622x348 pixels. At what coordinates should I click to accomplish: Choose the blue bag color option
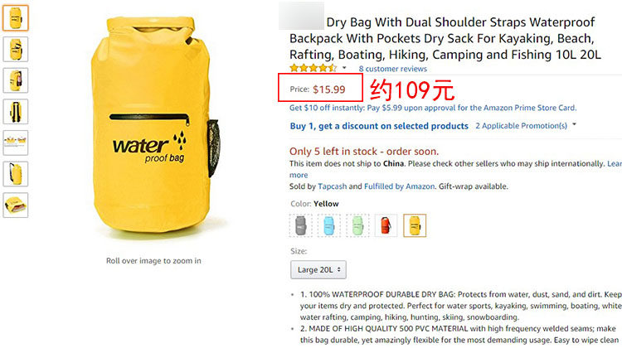[x=329, y=225]
